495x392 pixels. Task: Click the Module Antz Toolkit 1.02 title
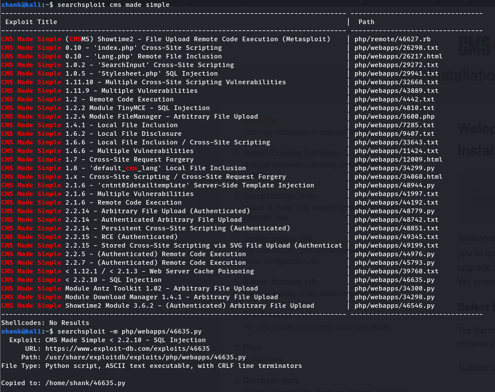coord(130,288)
